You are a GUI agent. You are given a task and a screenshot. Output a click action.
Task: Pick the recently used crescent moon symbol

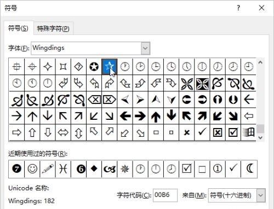pyautogui.click(x=249, y=169)
